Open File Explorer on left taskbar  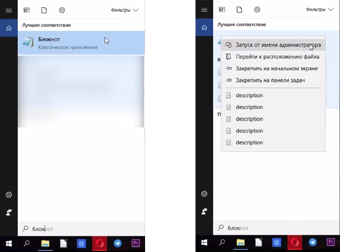click(x=45, y=244)
